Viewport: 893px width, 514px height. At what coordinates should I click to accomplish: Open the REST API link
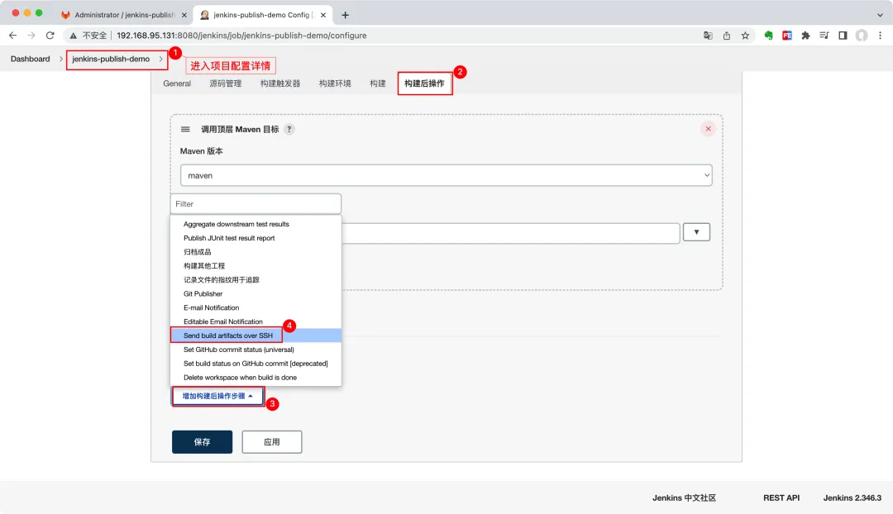point(781,498)
